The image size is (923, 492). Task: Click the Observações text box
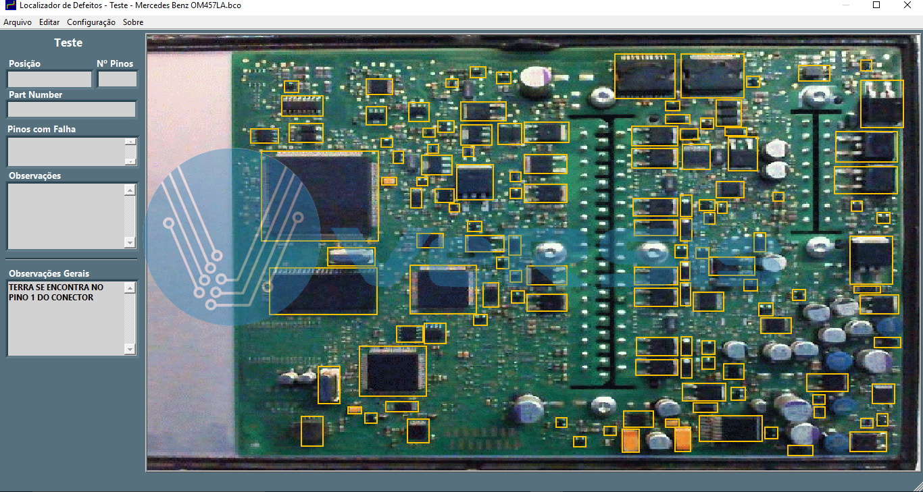click(66, 216)
